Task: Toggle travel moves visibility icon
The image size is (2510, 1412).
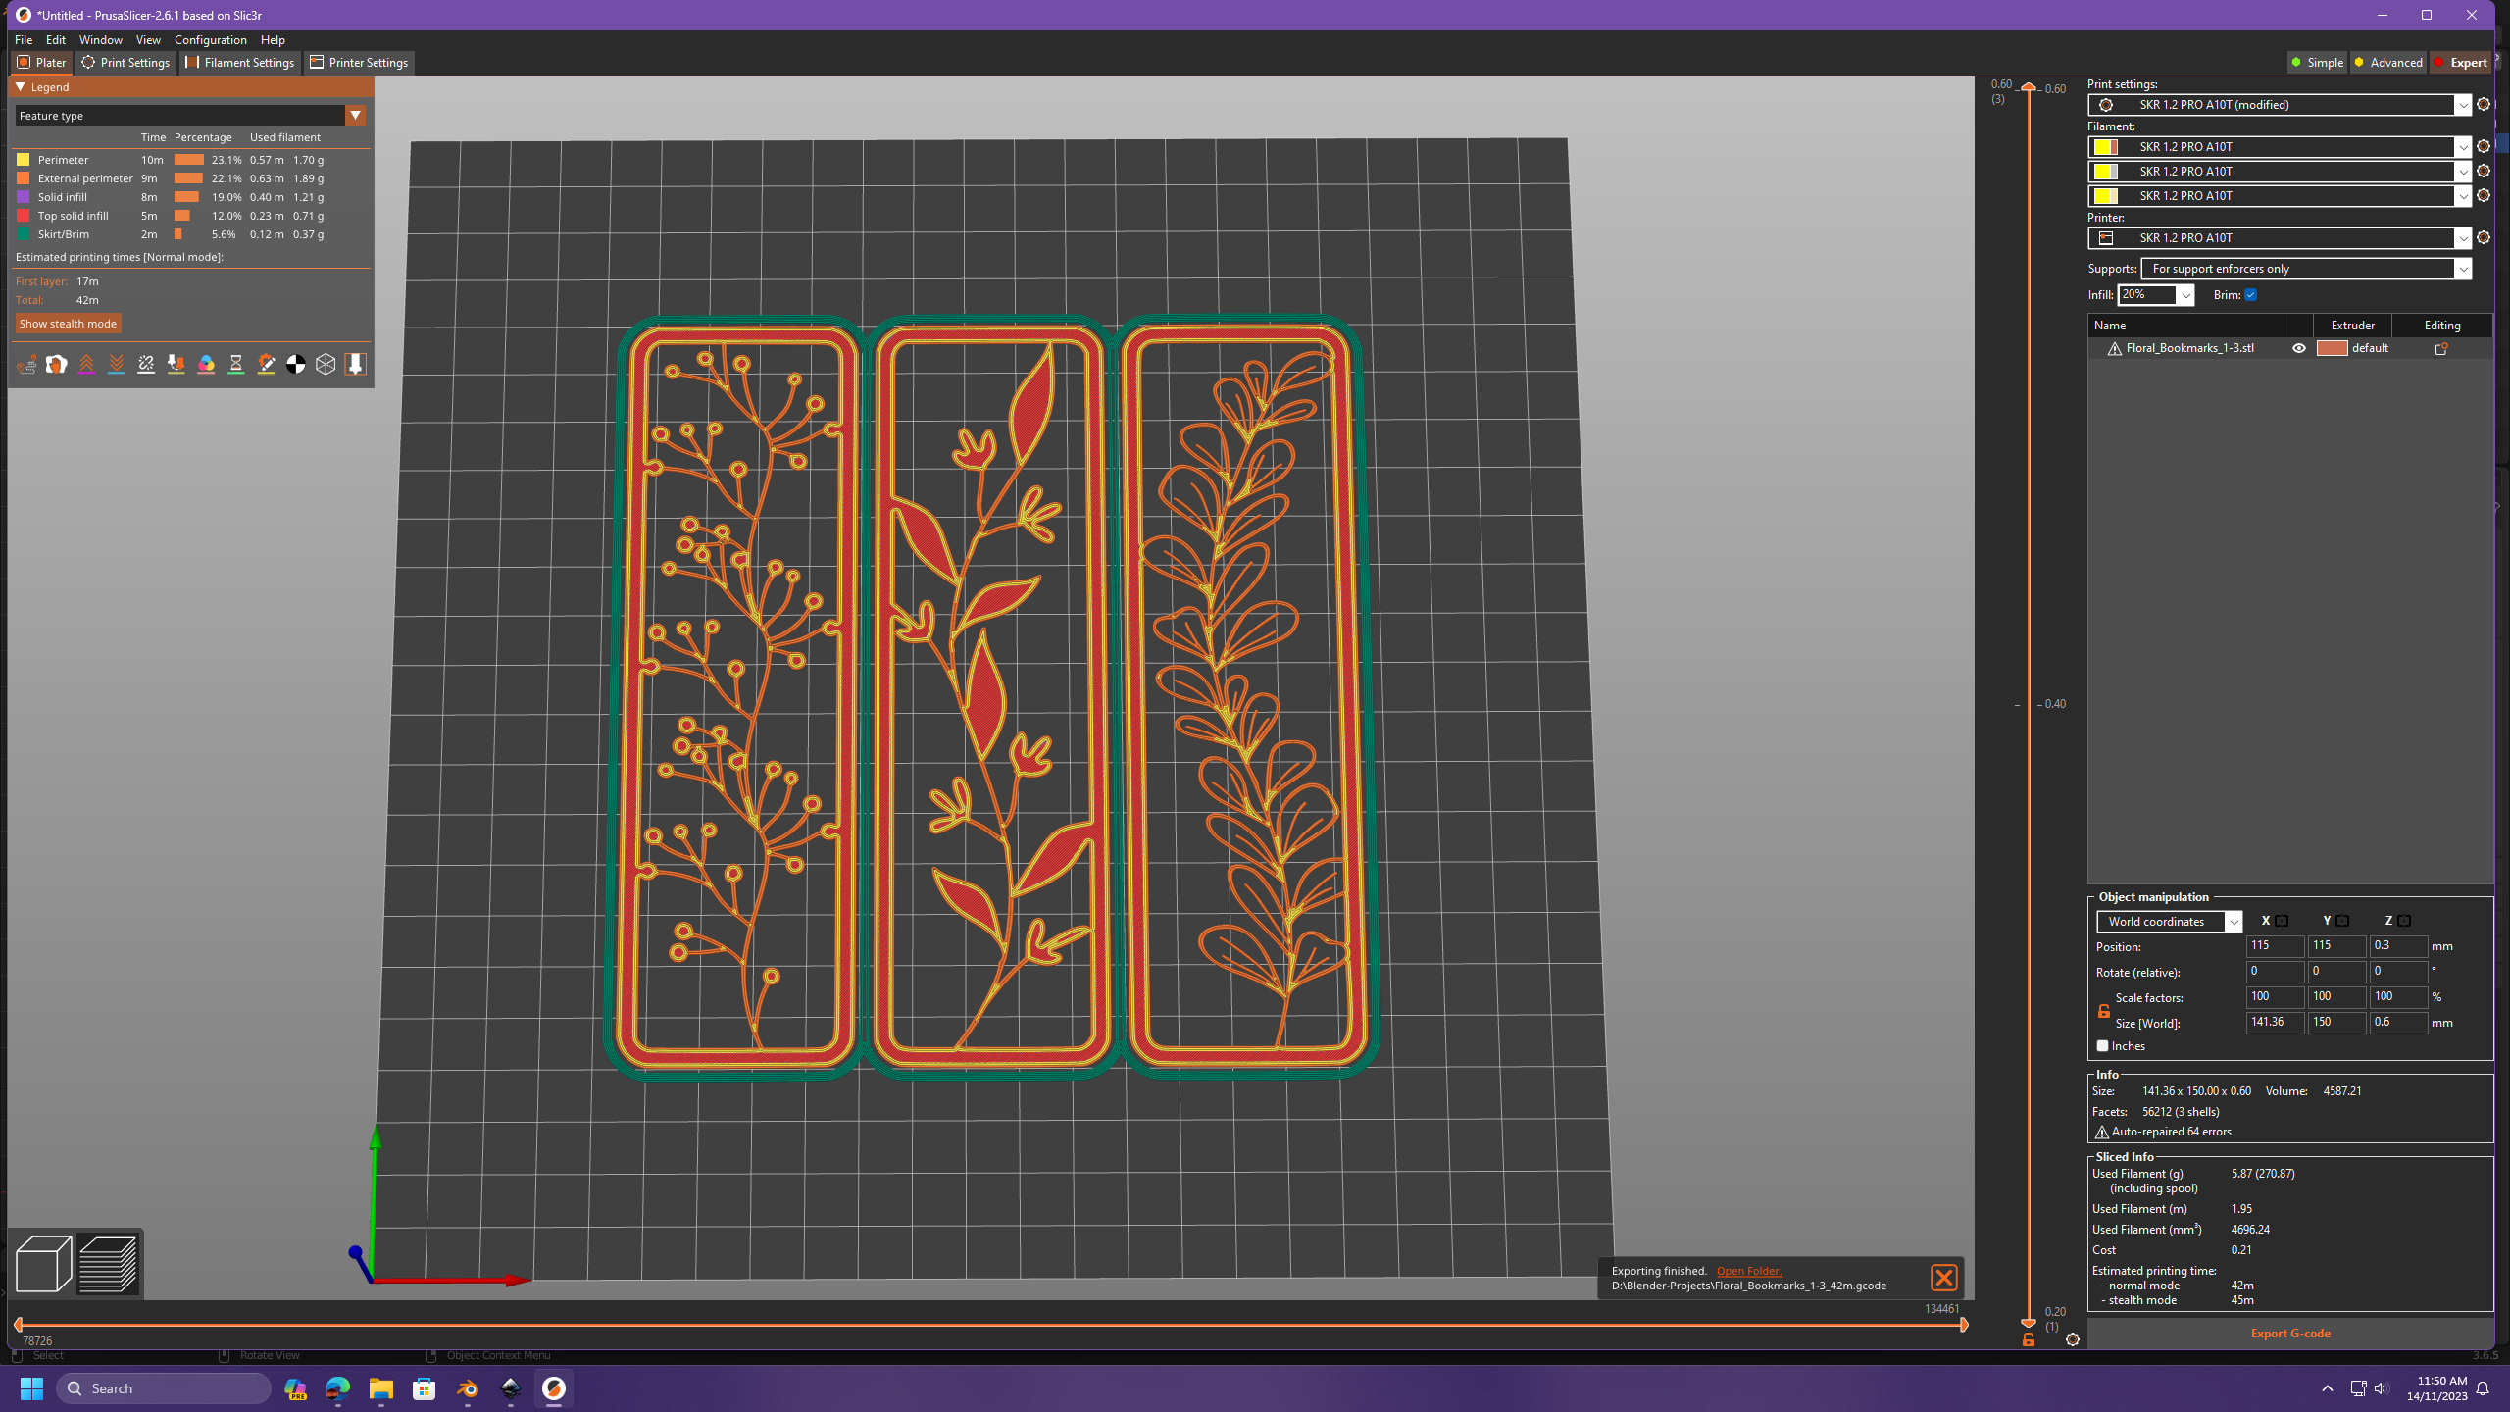Action: click(x=26, y=365)
